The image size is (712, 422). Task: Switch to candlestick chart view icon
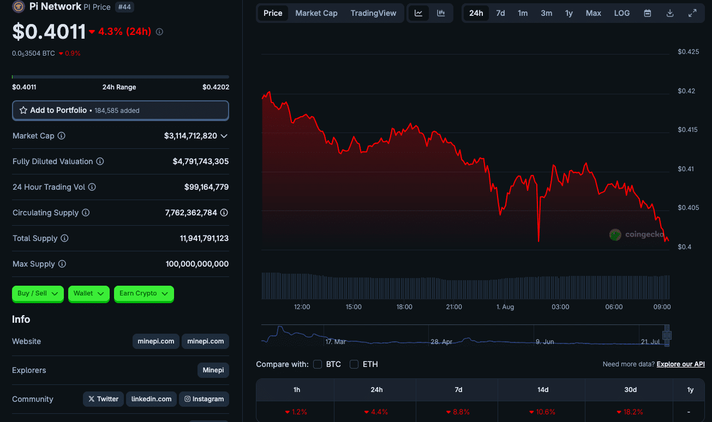441,13
